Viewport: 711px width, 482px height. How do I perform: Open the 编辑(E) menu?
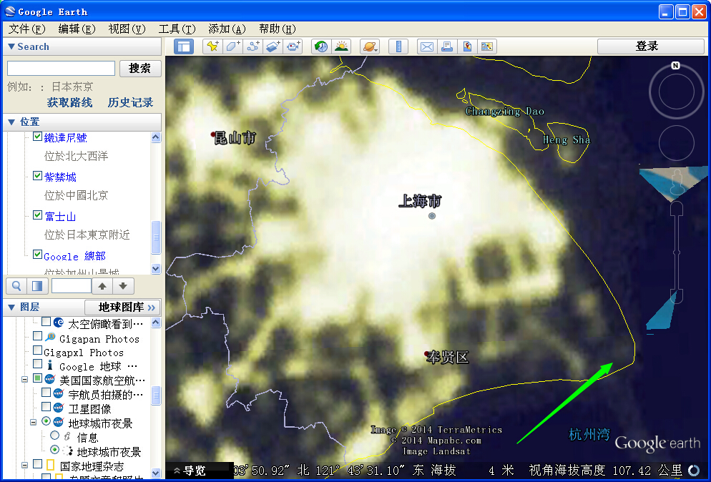pos(77,29)
